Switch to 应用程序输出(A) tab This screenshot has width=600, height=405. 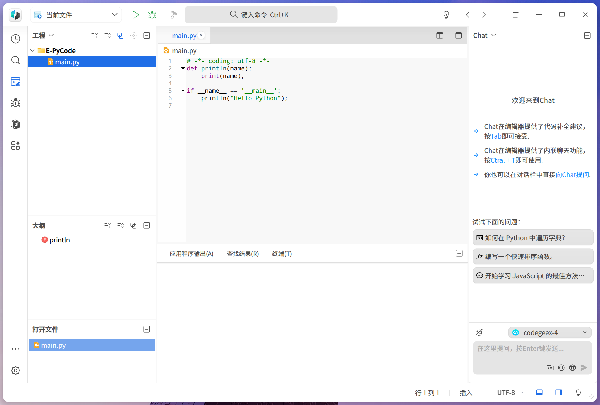coord(191,254)
